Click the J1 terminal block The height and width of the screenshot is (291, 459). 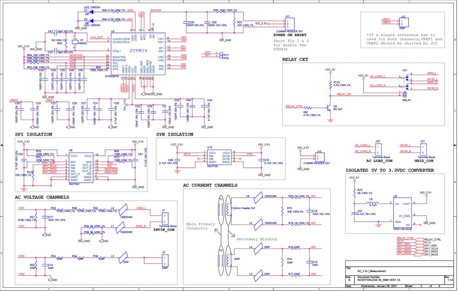click(165, 219)
